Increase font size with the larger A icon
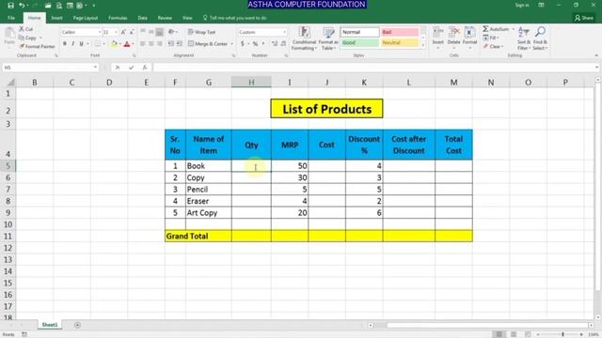The width and height of the screenshot is (602, 338). (123, 32)
